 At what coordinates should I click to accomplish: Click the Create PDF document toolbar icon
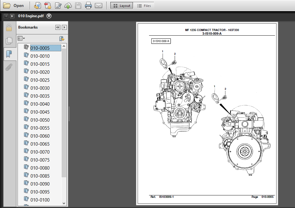[48, 6]
